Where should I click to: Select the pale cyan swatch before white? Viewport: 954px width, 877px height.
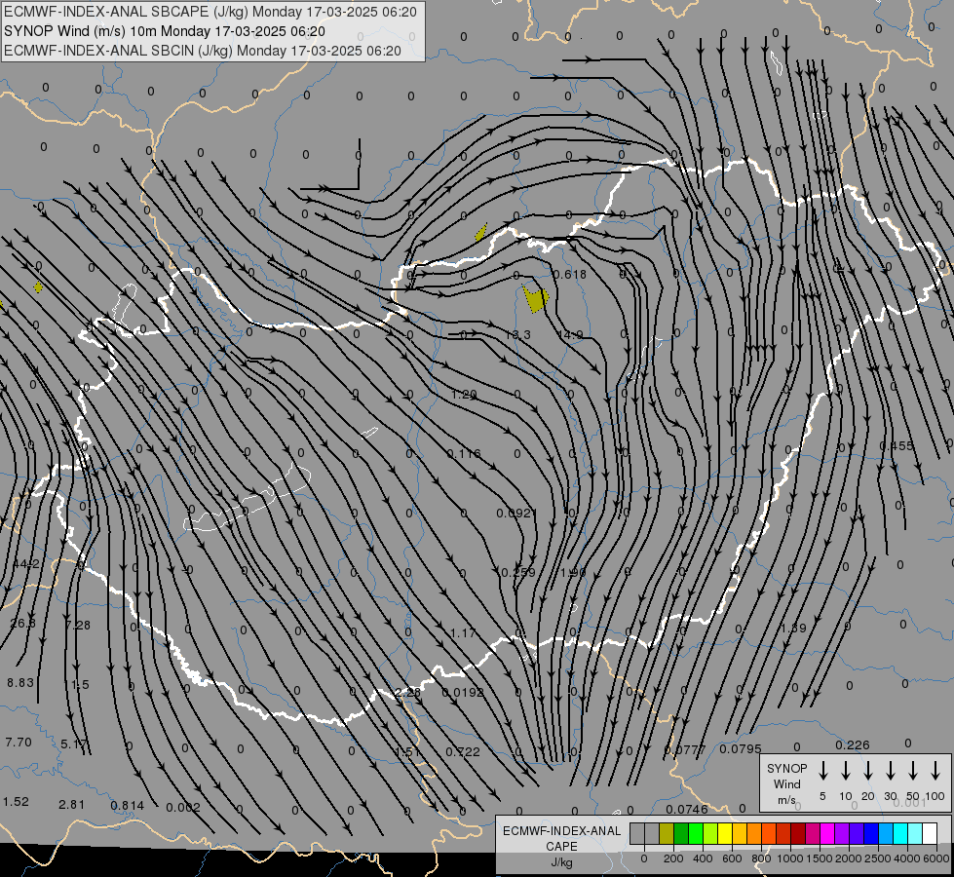coord(915,834)
